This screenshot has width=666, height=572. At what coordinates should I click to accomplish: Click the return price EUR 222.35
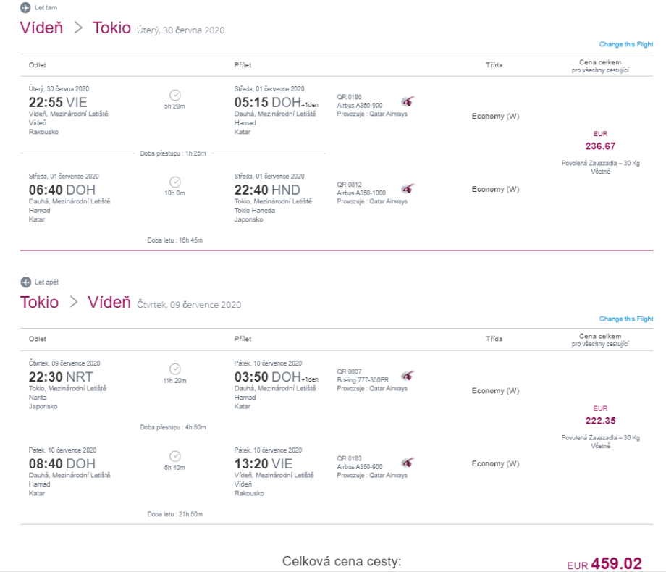[600, 421]
